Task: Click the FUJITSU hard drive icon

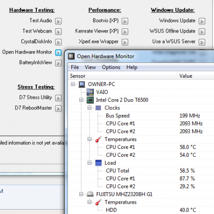Action: pos(90,194)
